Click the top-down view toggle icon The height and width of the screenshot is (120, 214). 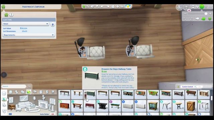point(122,6)
